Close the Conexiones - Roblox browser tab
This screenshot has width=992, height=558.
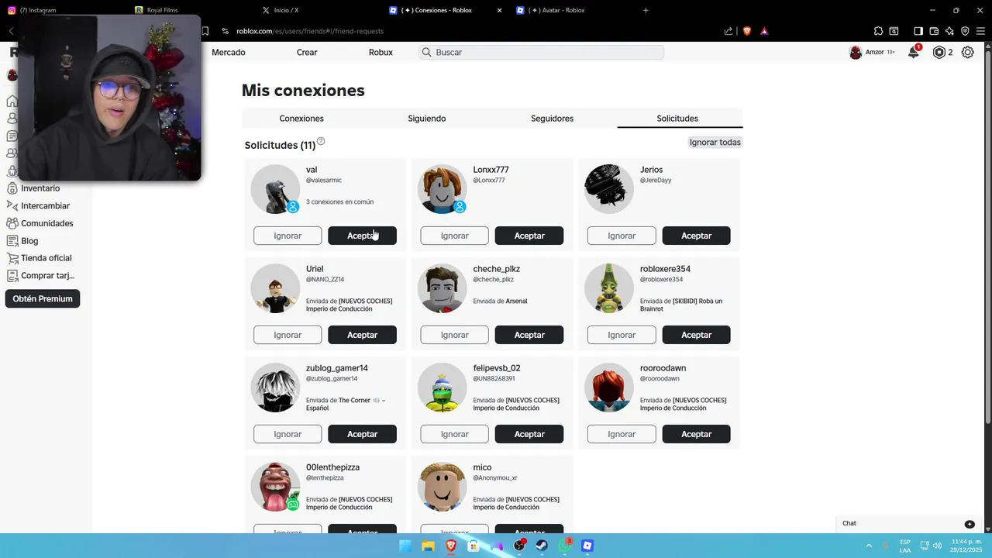(x=499, y=10)
